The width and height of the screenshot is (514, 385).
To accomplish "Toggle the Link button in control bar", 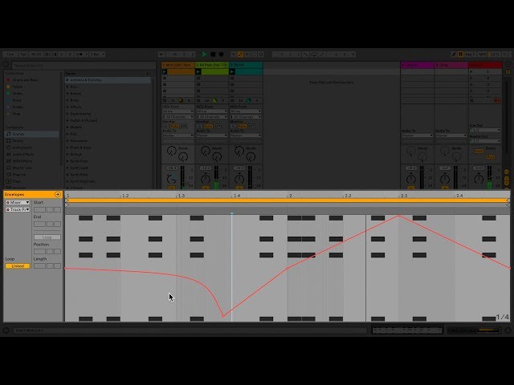I will [x=10, y=55].
